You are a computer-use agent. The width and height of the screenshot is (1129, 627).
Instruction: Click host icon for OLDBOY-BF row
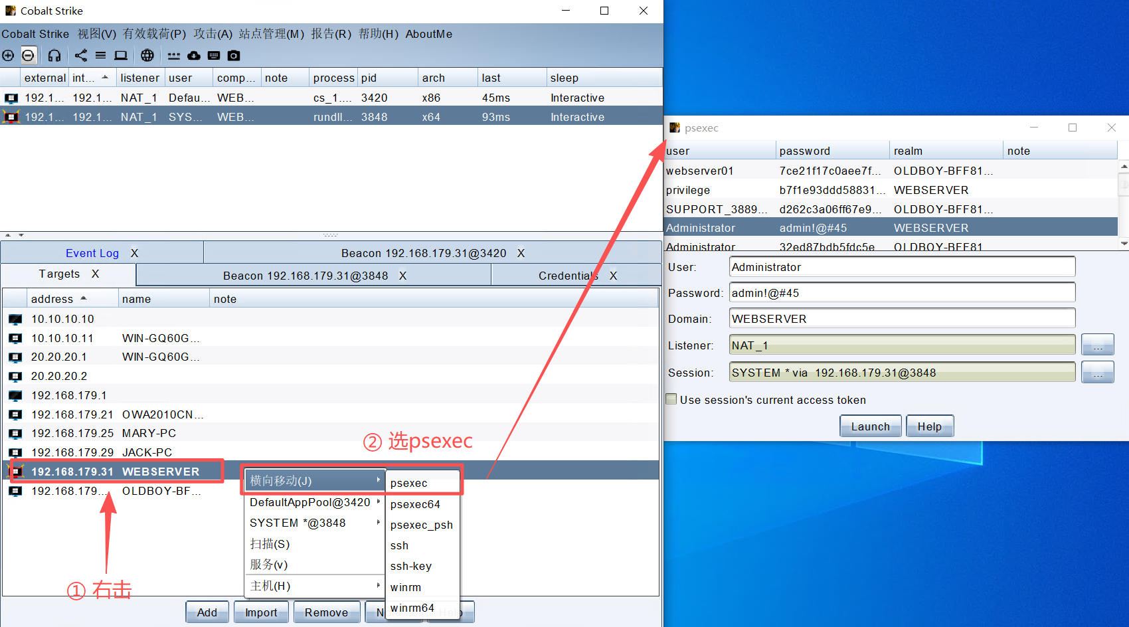[x=15, y=492]
